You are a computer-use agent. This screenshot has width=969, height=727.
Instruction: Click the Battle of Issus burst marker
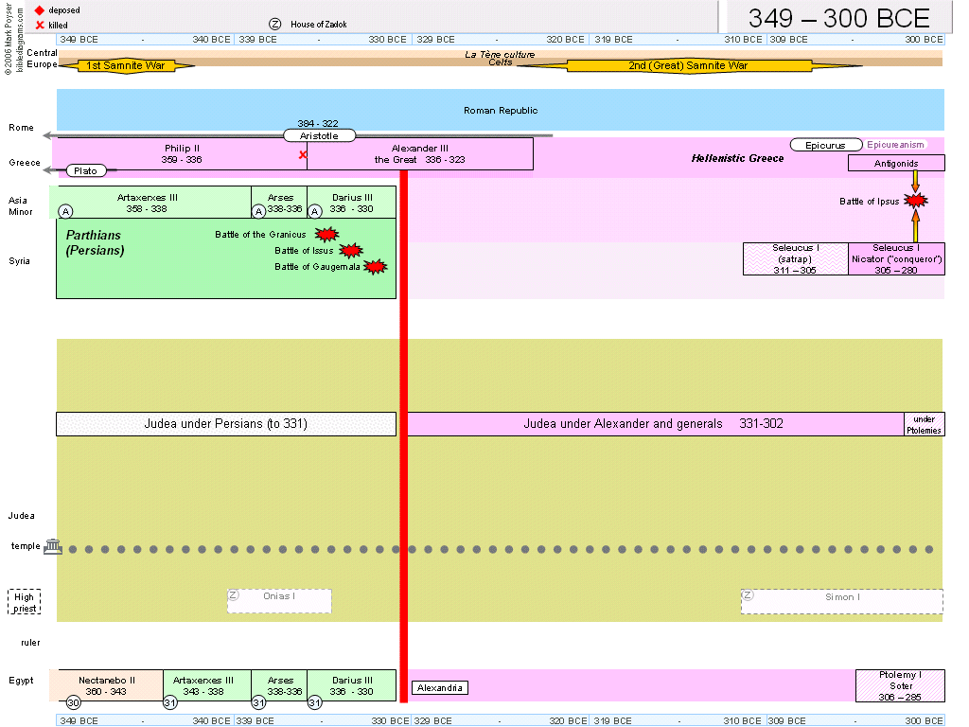coord(351,251)
